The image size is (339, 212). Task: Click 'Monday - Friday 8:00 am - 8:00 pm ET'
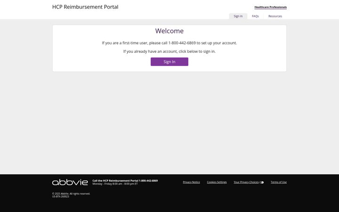pyautogui.click(x=115, y=184)
